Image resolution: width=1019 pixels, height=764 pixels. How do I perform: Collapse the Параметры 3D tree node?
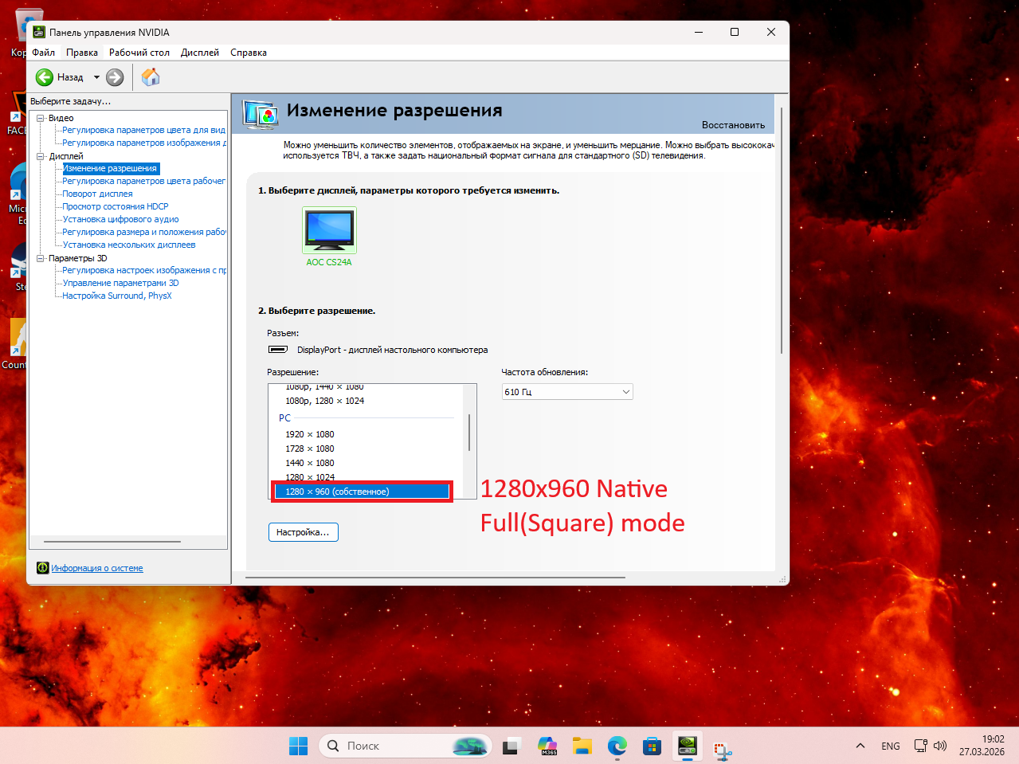point(41,258)
